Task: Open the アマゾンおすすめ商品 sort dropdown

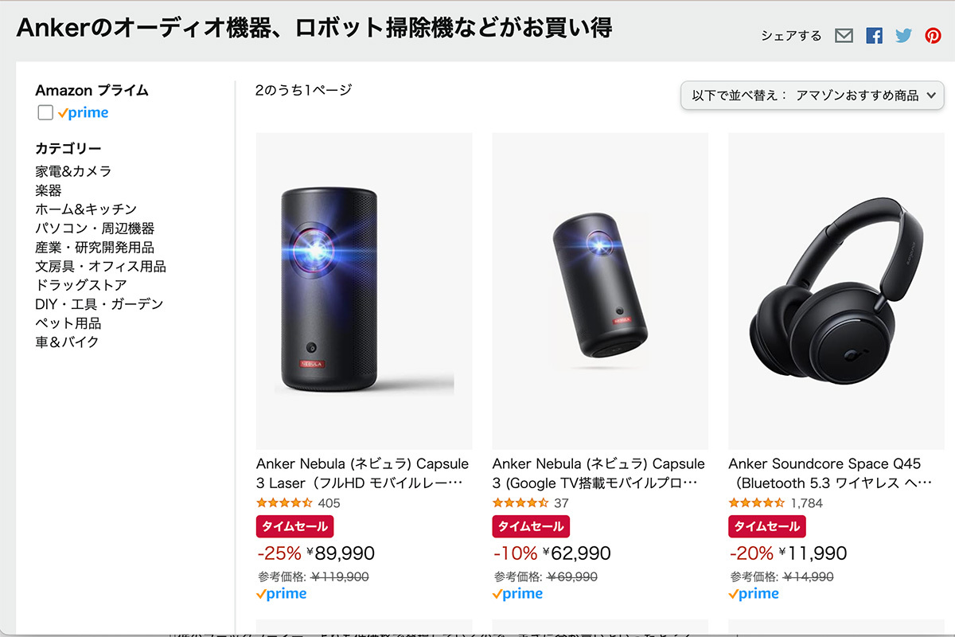Action: [x=812, y=96]
